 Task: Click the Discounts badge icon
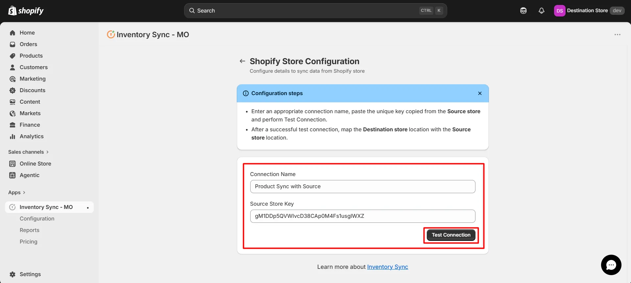pos(12,90)
